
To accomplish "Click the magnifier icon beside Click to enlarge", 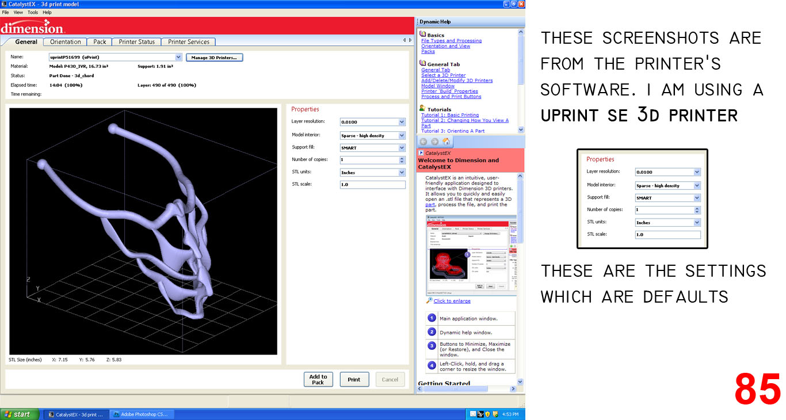I will click(429, 300).
